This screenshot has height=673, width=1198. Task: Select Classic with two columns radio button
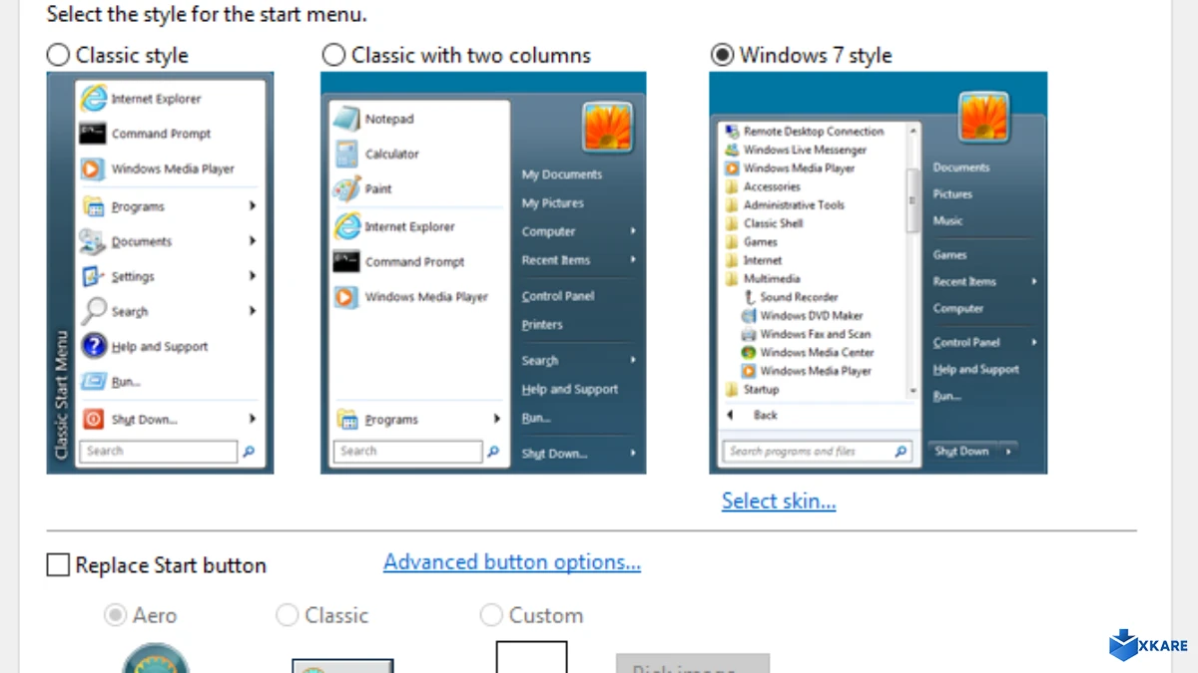coord(333,55)
